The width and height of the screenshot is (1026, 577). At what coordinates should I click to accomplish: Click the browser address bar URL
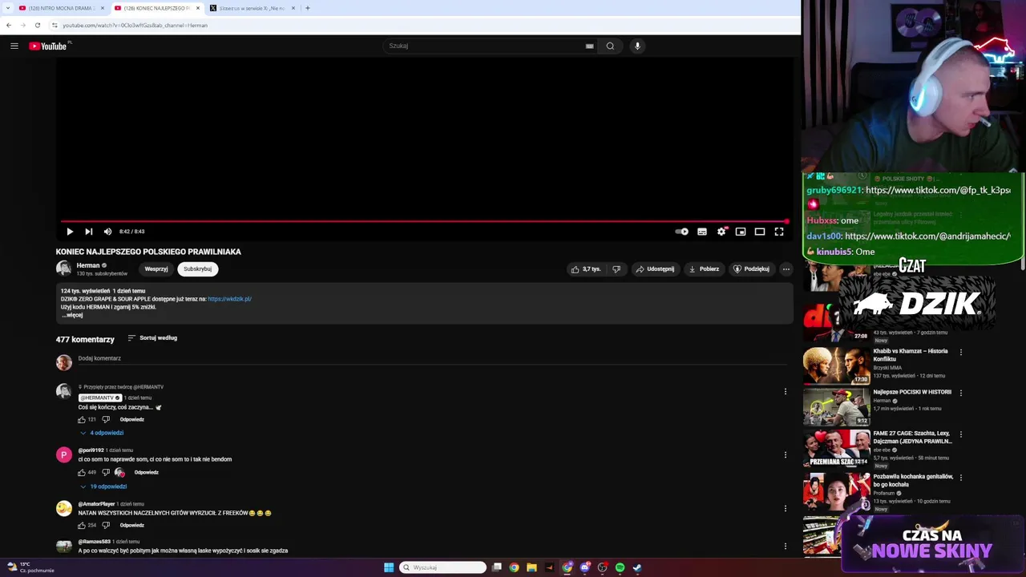click(x=135, y=25)
